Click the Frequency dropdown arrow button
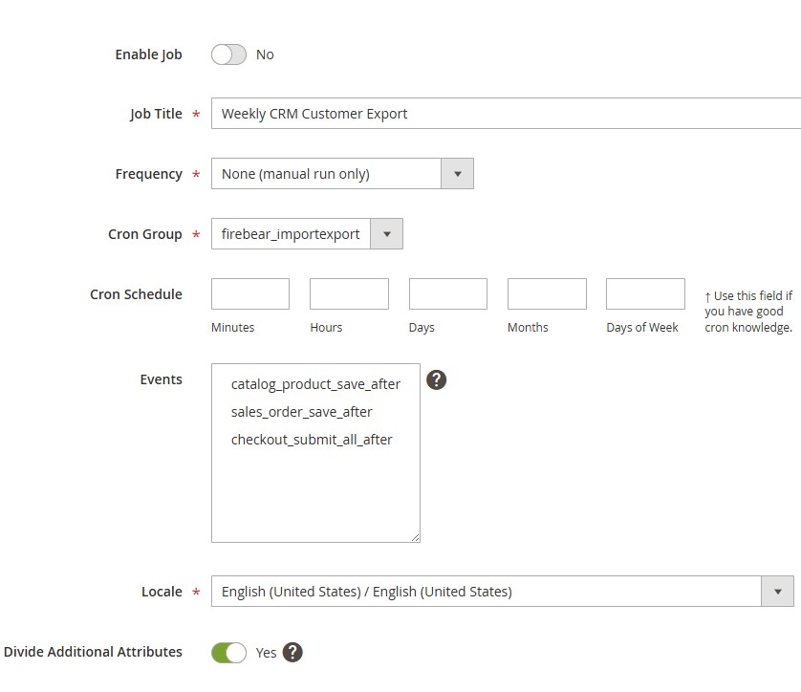Screen dimensions: 801x692 click(457, 174)
